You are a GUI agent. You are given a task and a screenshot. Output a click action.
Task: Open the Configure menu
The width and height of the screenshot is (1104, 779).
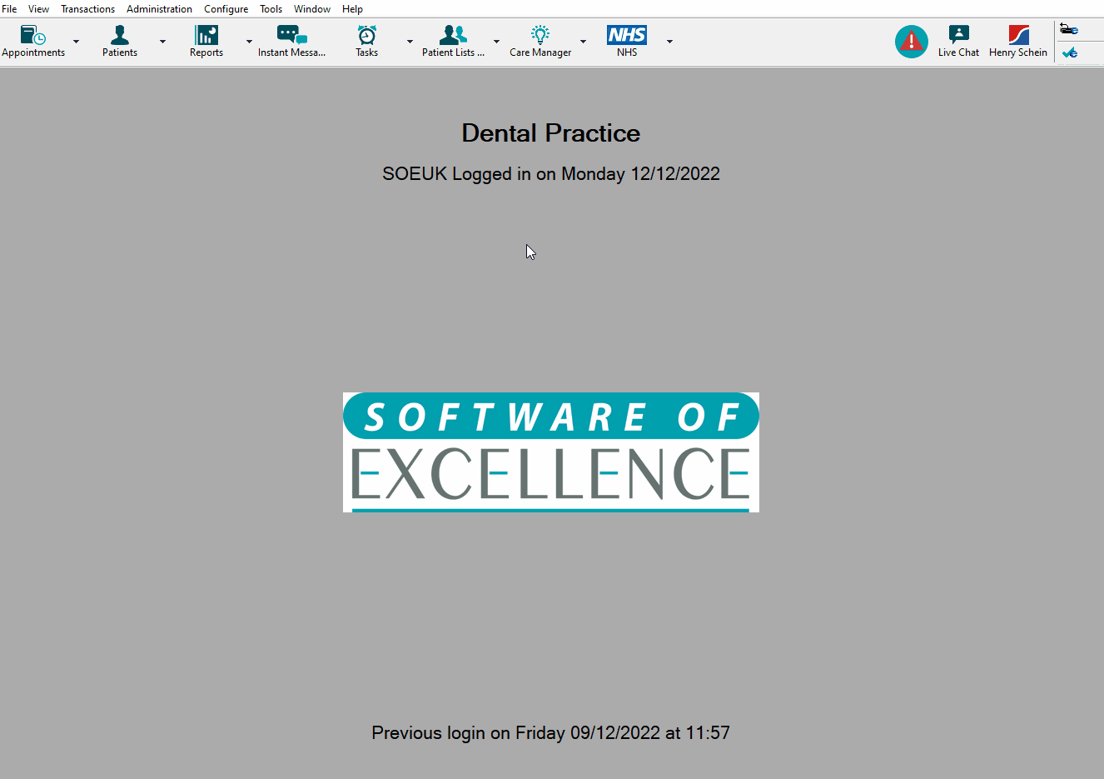tap(226, 9)
